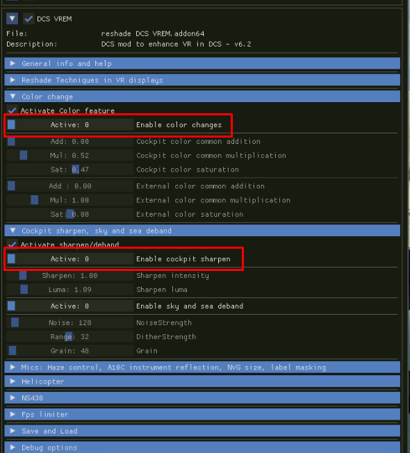Expand Reshade Techniques in VR displays
Screen dimensions: 410x453
click(x=202, y=80)
